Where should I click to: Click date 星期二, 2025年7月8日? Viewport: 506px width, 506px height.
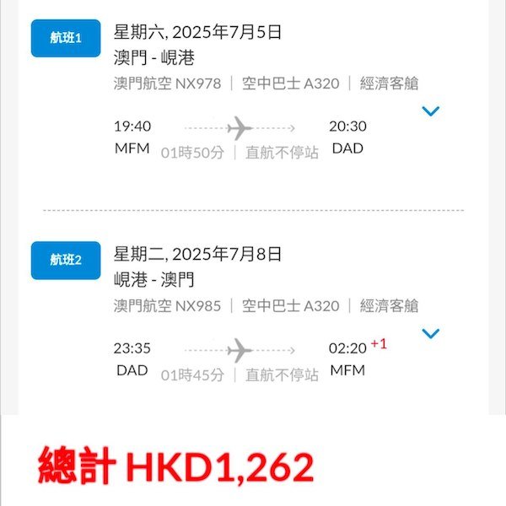[197, 255]
